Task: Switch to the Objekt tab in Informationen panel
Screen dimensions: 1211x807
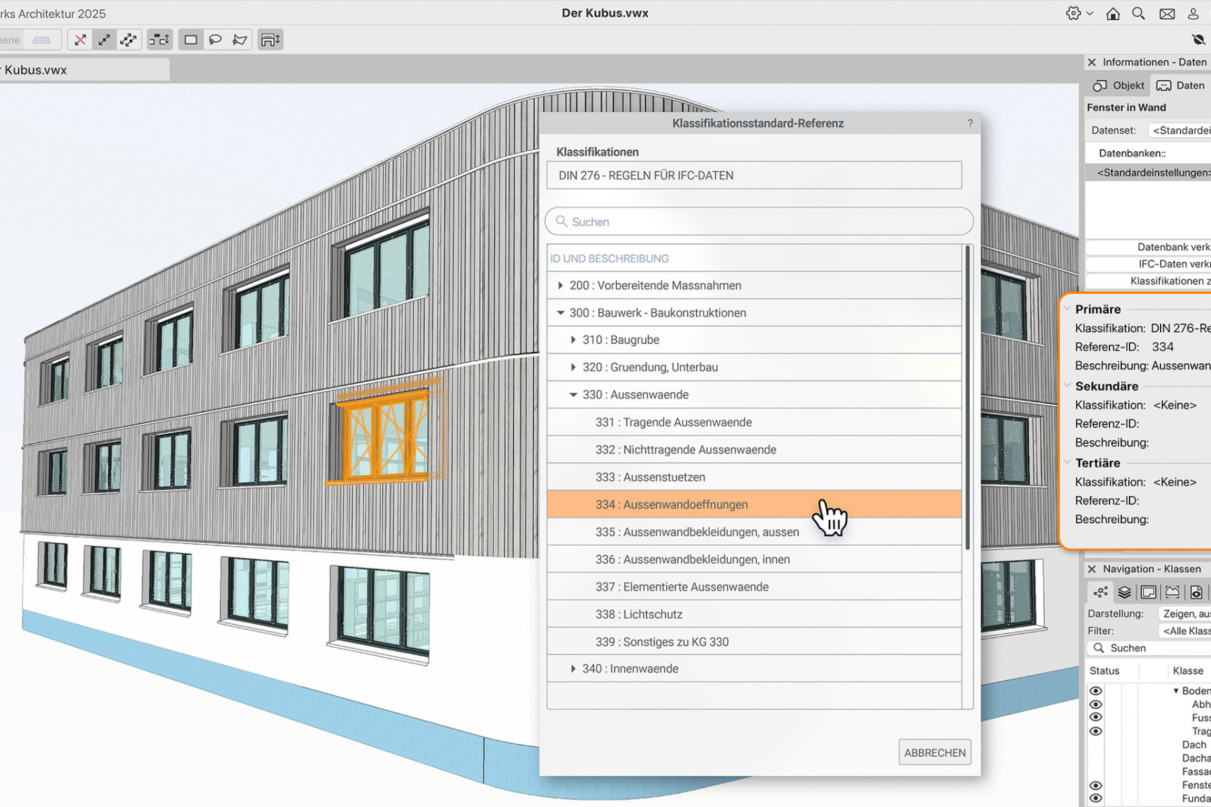Action: 1117,85
